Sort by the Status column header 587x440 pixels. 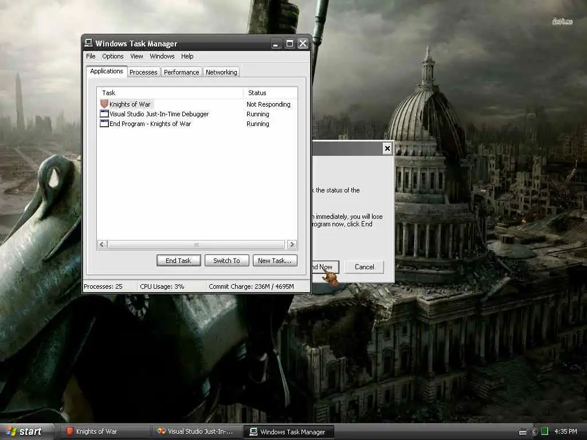pos(271,93)
